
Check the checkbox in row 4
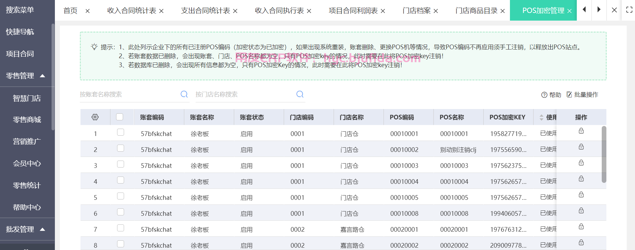point(120,180)
